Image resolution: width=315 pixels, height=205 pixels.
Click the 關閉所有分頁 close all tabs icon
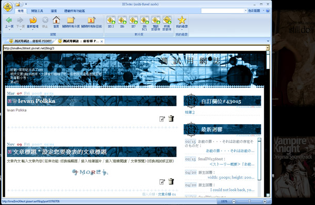pyautogui.click(x=71, y=20)
